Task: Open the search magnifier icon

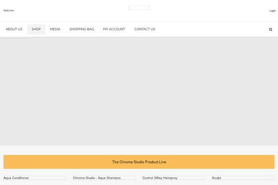Action: [x=271, y=30]
